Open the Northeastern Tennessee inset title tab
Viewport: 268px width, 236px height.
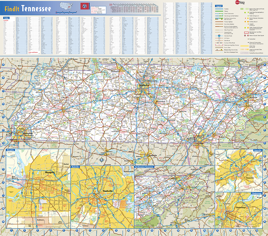pos(144,167)
